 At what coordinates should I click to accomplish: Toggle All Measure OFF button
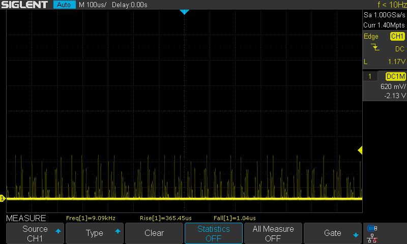pyautogui.click(x=273, y=233)
